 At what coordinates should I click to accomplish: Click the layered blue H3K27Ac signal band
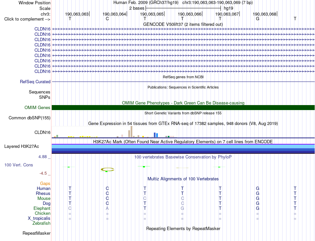click(x=183, y=149)
